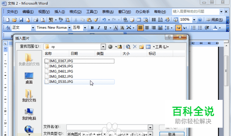Open the Times New Roman font dropdown
The height and width of the screenshot is (136, 231).
point(69,28)
